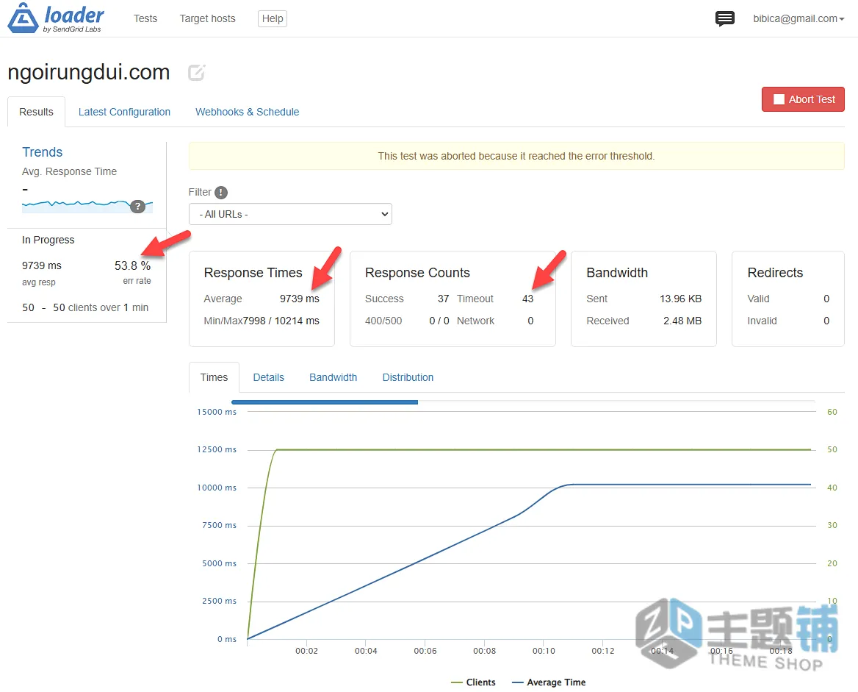Toggle Clients series in chart legend
This screenshot has width=858, height=692.
point(473,682)
